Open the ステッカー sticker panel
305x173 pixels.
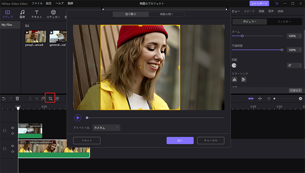tap(53, 14)
